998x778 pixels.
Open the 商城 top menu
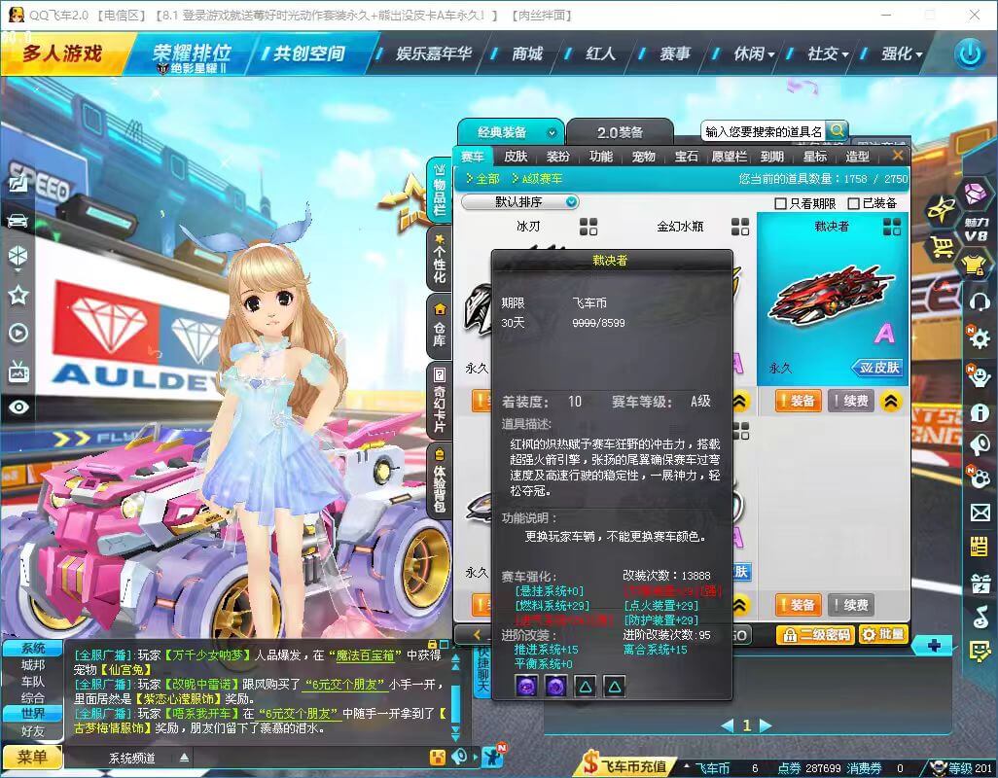pos(527,53)
